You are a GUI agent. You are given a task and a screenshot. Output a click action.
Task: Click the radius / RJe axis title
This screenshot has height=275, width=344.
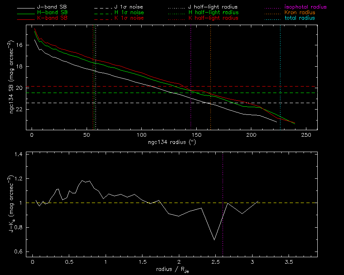click(x=171, y=270)
